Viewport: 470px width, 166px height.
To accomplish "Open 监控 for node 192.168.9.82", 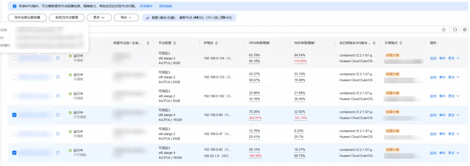I will (x=433, y=153).
